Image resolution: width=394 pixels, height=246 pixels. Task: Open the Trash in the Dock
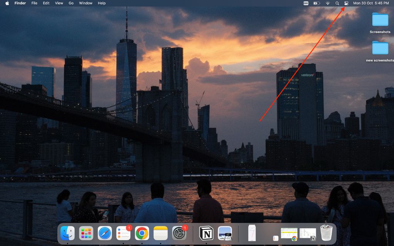click(326, 233)
